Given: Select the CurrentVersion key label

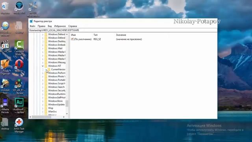Looking at the screenshot, I should 58,69.
